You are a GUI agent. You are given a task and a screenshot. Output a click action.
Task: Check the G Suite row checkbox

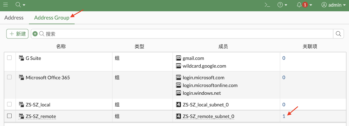point(9,58)
